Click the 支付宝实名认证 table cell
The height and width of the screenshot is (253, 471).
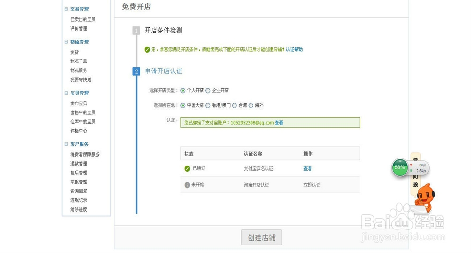click(259, 168)
